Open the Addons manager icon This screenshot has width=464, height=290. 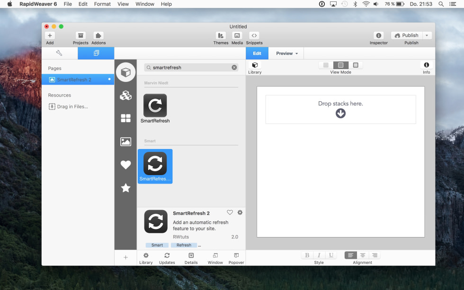tap(98, 35)
